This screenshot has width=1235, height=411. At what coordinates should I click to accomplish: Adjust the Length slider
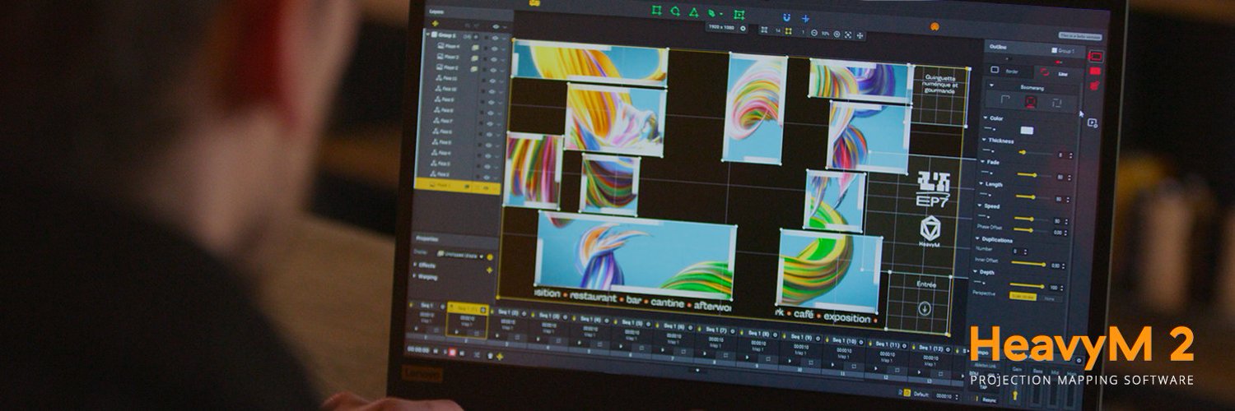click(1034, 197)
